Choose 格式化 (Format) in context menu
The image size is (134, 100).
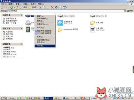(45, 27)
